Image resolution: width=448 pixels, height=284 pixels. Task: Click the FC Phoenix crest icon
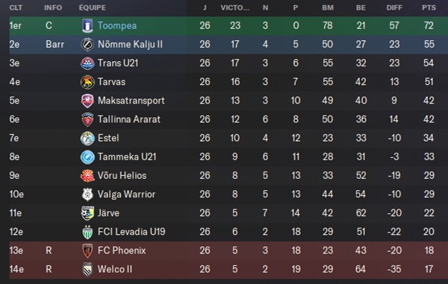click(87, 250)
